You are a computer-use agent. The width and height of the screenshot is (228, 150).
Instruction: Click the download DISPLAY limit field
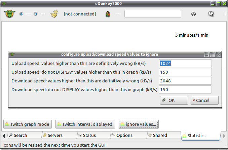(185, 89)
